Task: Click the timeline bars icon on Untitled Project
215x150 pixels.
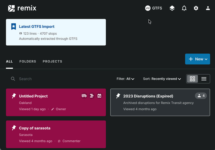Action: (x=92, y=96)
